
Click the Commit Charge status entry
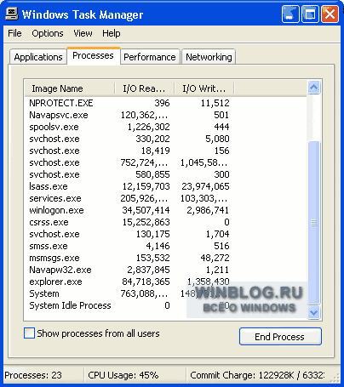(257, 375)
